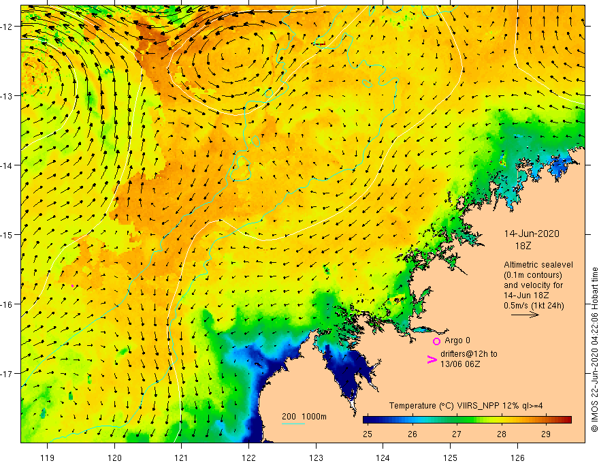
Task: Click the '123' longitude axis label
Action: point(316,458)
